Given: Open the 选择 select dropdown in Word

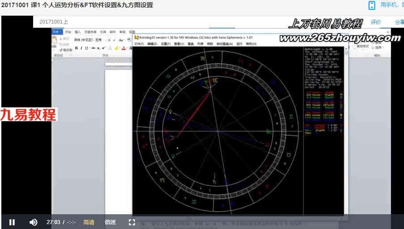Looking at the screenshot, I should click(379, 47).
